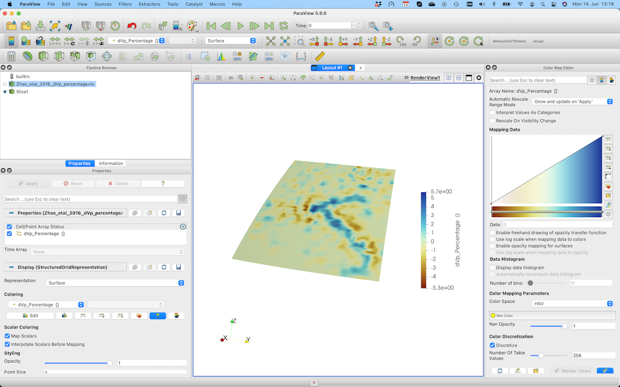Rotate the view 90 degrees clockwise
This screenshot has height=387, width=620.
(x=401, y=41)
